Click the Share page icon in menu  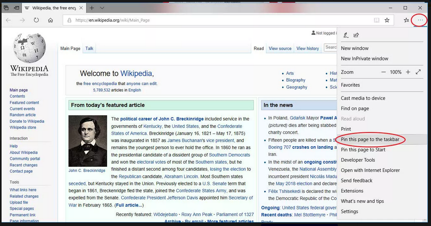[x=356, y=35]
